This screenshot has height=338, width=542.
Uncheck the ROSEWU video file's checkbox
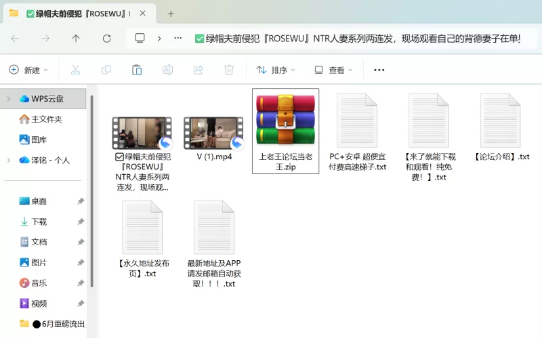coord(119,156)
